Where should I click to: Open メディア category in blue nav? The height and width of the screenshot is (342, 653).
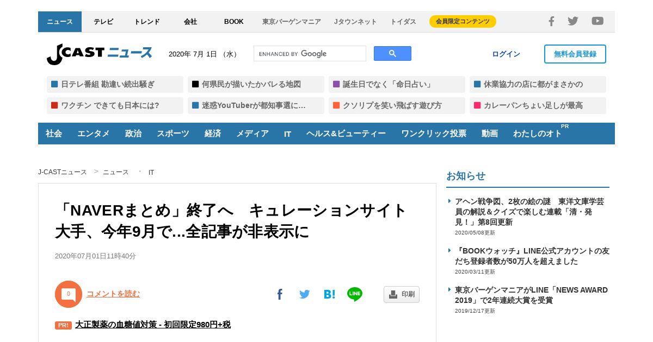(x=252, y=134)
